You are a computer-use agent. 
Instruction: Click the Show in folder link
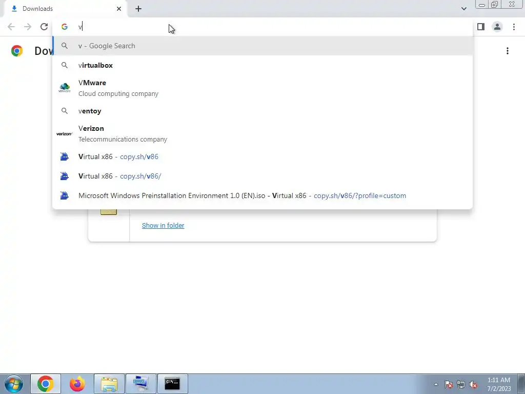coord(163,226)
